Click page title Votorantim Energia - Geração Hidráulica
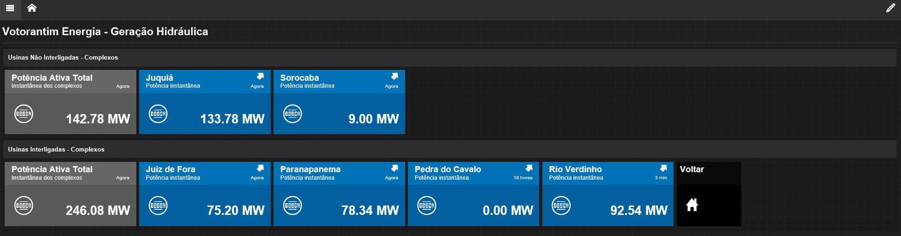This screenshot has width=901, height=236. [x=105, y=31]
